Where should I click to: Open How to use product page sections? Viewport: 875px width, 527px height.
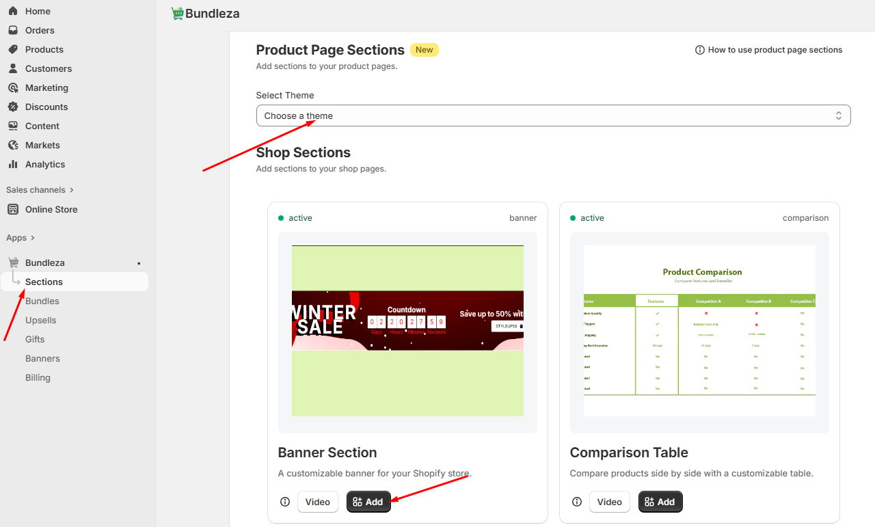point(768,50)
